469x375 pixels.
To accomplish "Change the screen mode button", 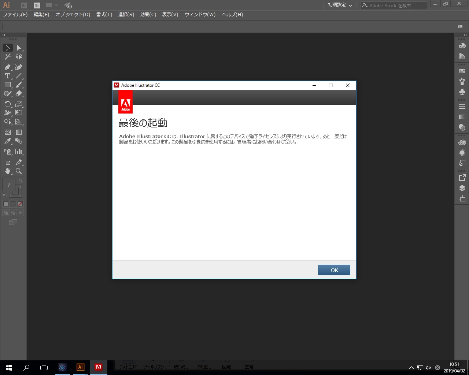I will coord(13,222).
